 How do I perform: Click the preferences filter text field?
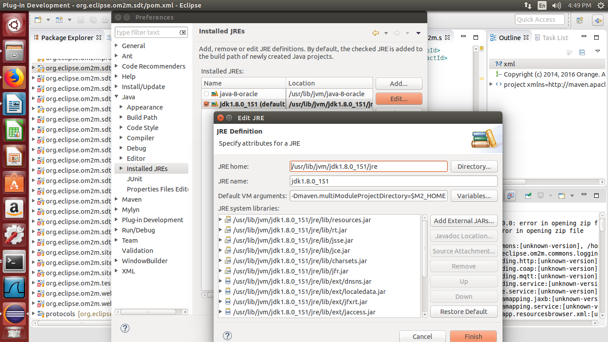pyautogui.click(x=151, y=33)
